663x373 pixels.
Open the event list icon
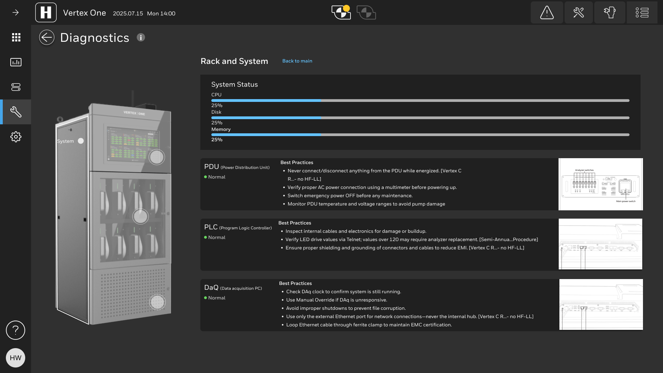(x=642, y=13)
